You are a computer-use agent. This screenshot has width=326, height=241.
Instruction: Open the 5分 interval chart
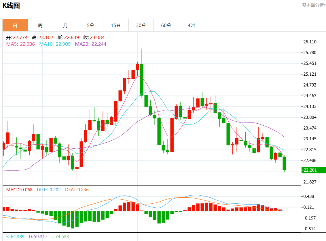91,25
